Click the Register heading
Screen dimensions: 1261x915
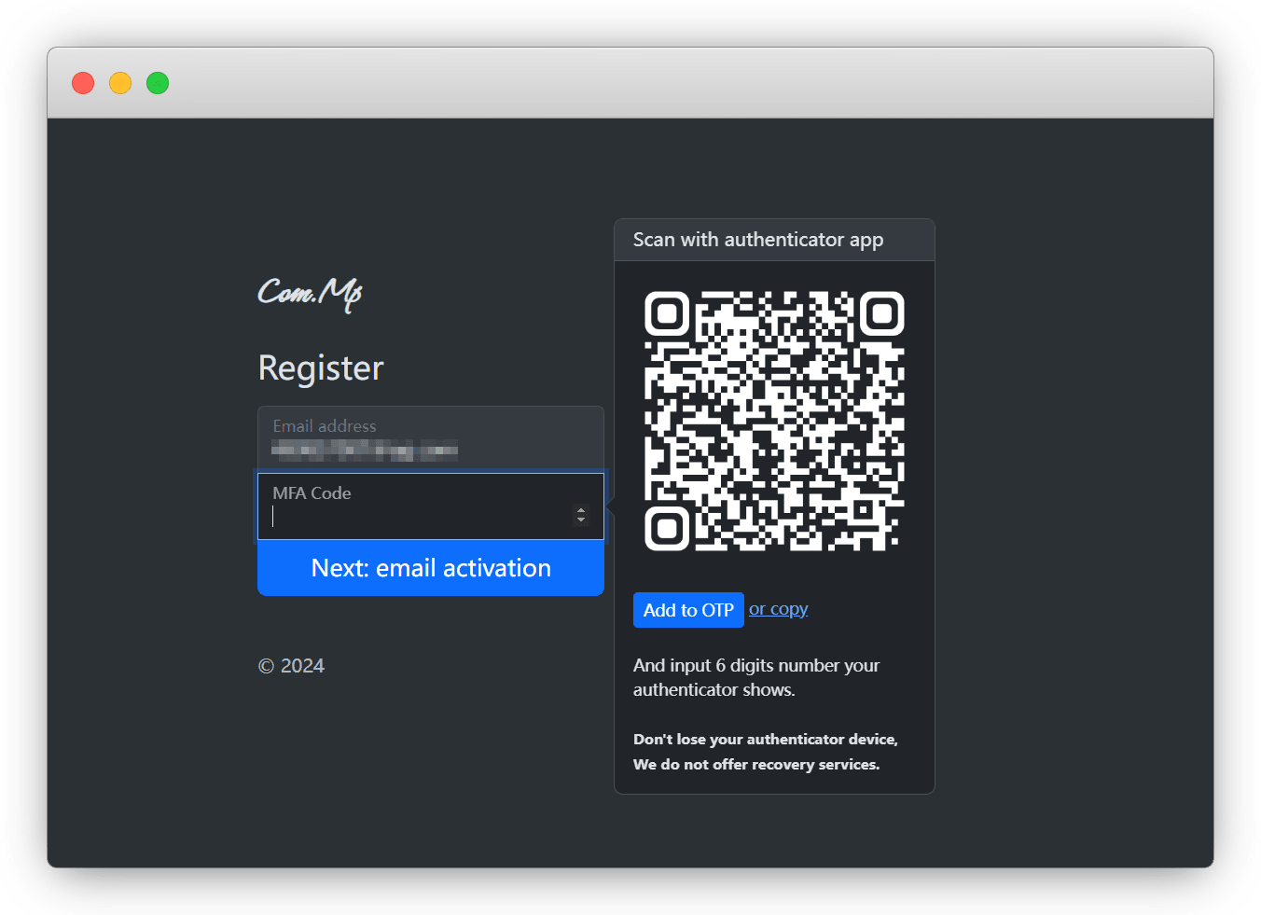[321, 368]
